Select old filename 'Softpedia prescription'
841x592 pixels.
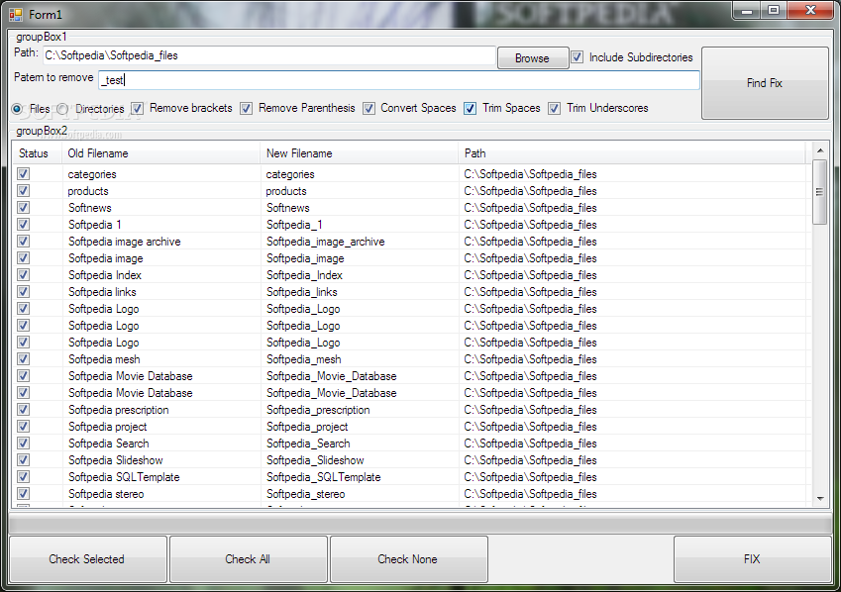119,410
